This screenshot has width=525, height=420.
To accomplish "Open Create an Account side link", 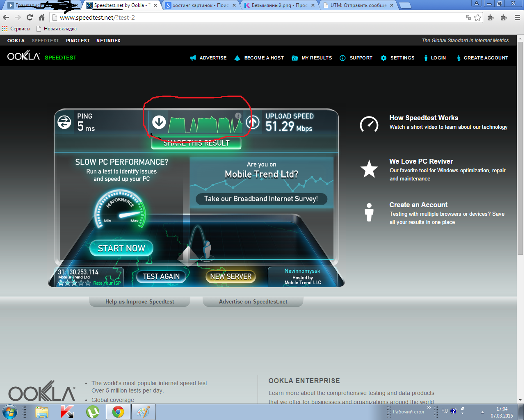I will (x=418, y=205).
